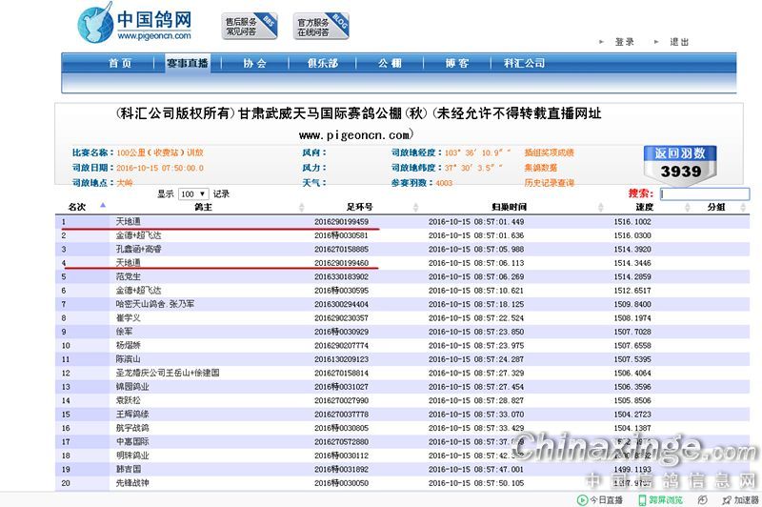Click the 退出 logout link
The height and width of the screenshot is (507, 762).
click(679, 42)
